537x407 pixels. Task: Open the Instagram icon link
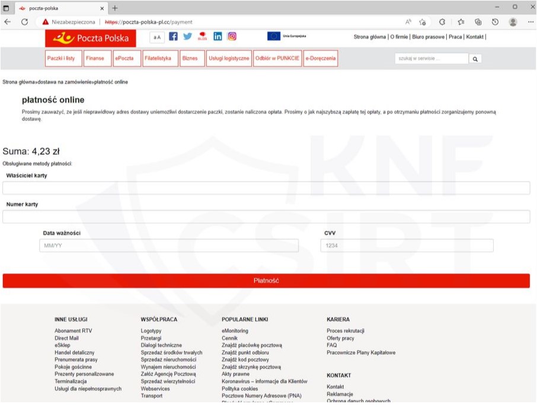pyautogui.click(x=232, y=36)
